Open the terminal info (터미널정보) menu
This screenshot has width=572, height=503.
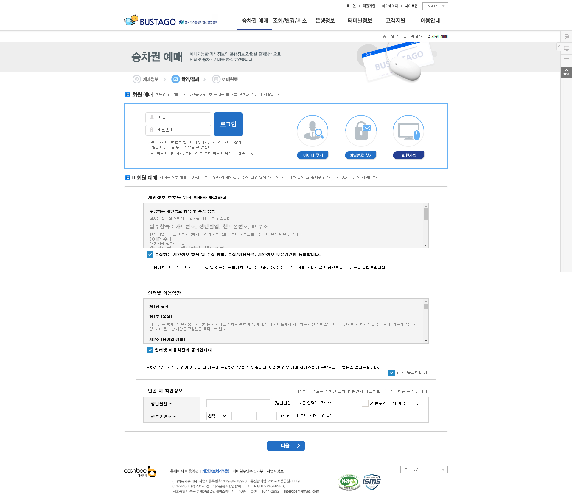click(x=360, y=21)
